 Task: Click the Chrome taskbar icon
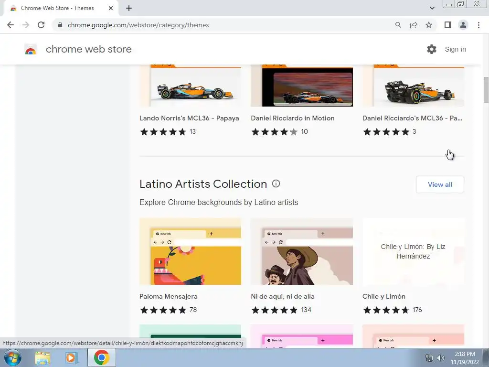pos(101,357)
